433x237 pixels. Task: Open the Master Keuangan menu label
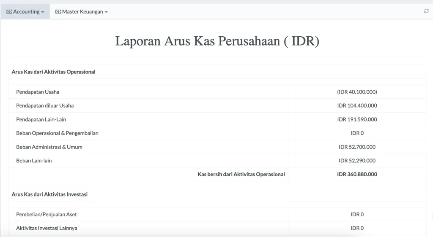pos(82,12)
